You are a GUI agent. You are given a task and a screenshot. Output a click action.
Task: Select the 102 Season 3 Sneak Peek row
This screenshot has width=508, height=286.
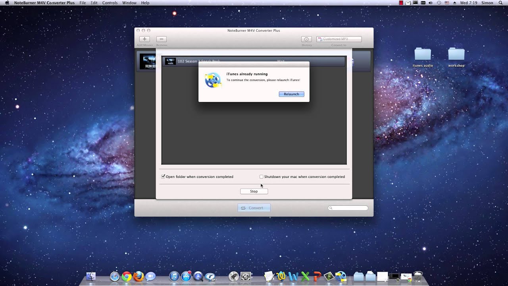[254, 61]
